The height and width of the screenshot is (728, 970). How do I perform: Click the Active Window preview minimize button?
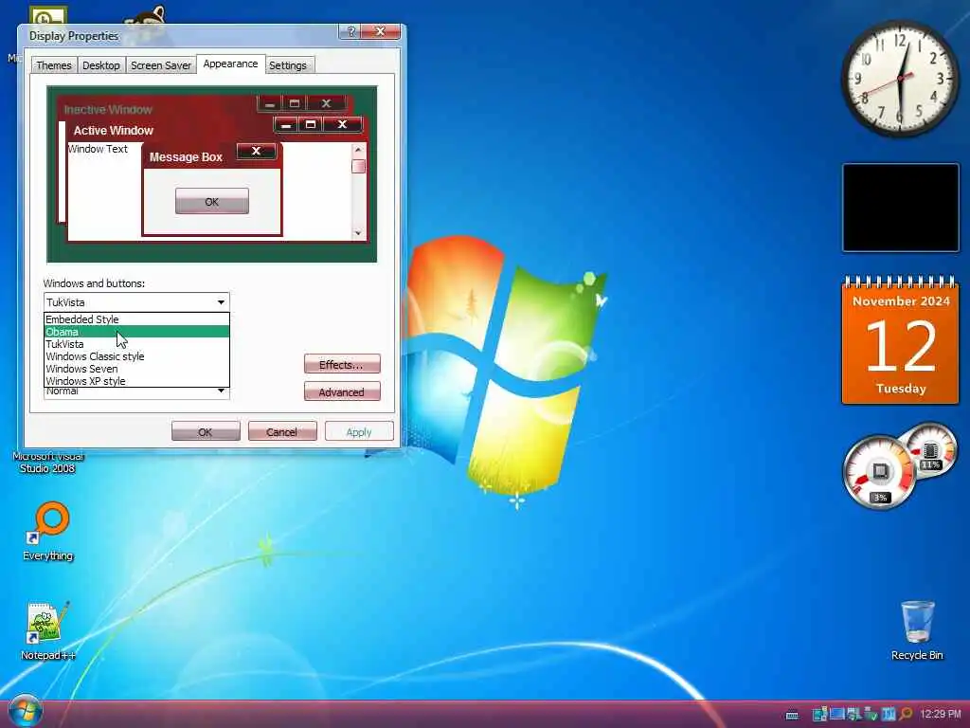[285, 124]
